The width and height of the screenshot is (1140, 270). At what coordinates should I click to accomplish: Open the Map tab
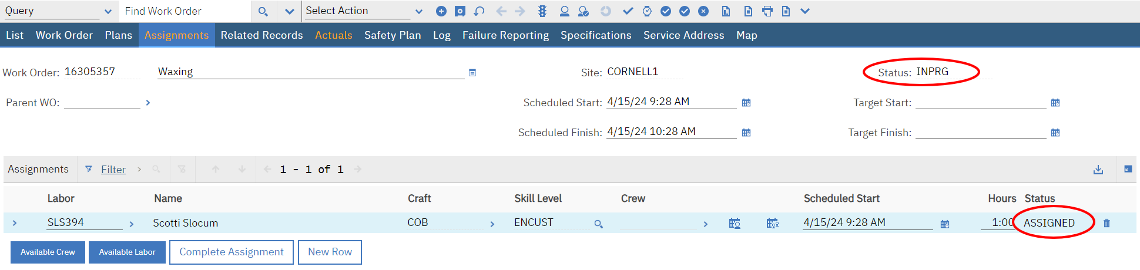(747, 35)
